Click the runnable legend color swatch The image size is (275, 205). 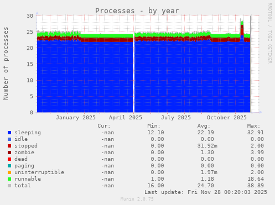click(9, 179)
